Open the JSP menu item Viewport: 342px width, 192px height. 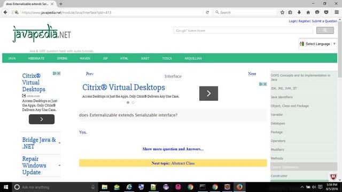tap(105, 58)
